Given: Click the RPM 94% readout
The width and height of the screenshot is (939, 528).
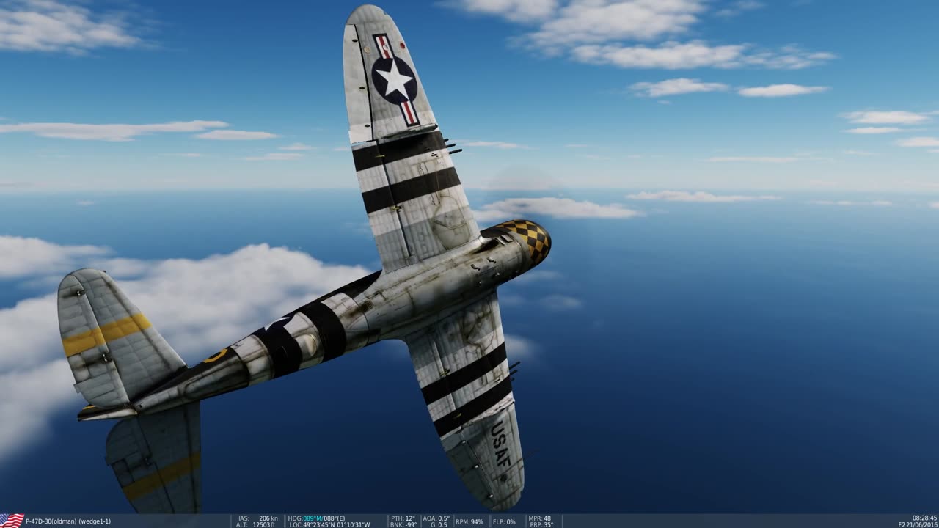Looking at the screenshot, I should [x=469, y=521].
